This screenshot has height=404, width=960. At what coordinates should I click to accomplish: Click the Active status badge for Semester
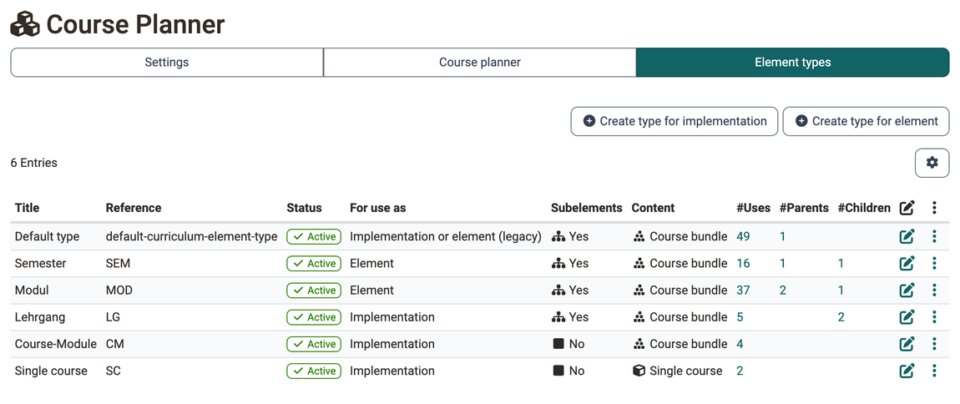(x=314, y=263)
